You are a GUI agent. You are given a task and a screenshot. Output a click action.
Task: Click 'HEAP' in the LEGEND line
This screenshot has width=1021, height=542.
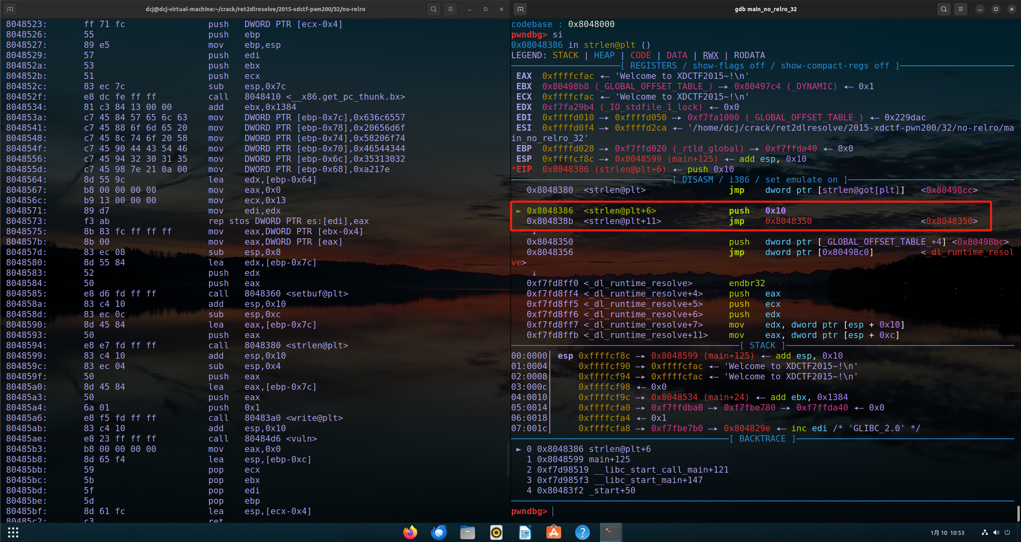(604, 55)
